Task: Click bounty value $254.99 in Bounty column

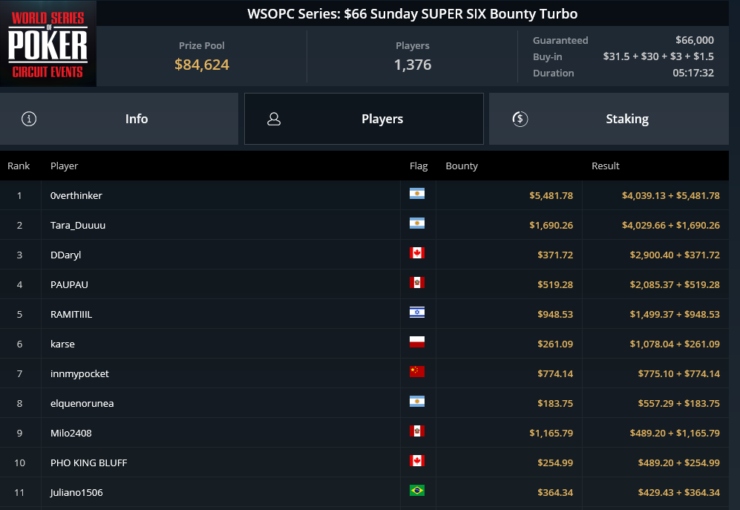Action: (x=555, y=462)
